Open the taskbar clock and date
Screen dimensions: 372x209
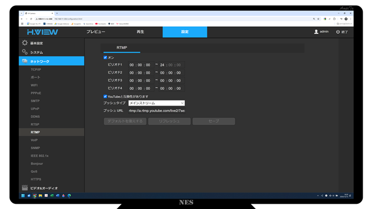[x=344, y=196]
